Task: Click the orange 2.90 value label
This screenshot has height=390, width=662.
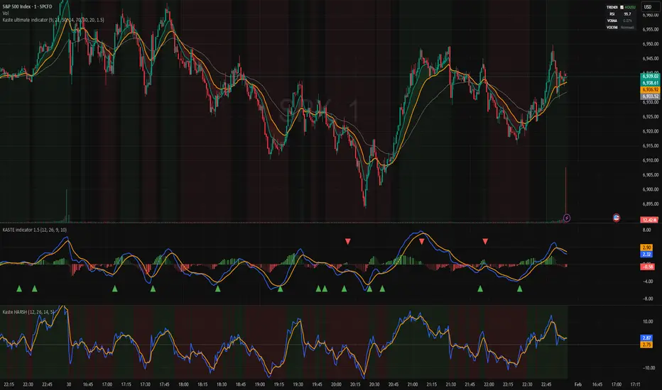Action: tap(647, 247)
